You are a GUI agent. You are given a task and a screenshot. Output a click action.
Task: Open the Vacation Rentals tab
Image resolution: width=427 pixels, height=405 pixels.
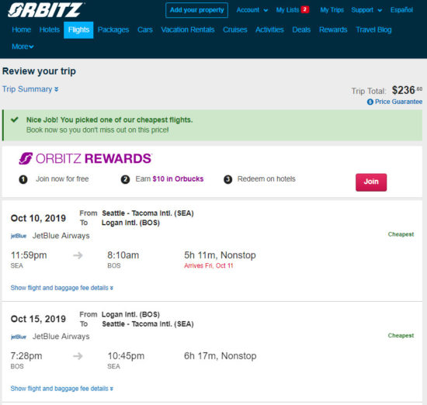pyautogui.click(x=188, y=29)
